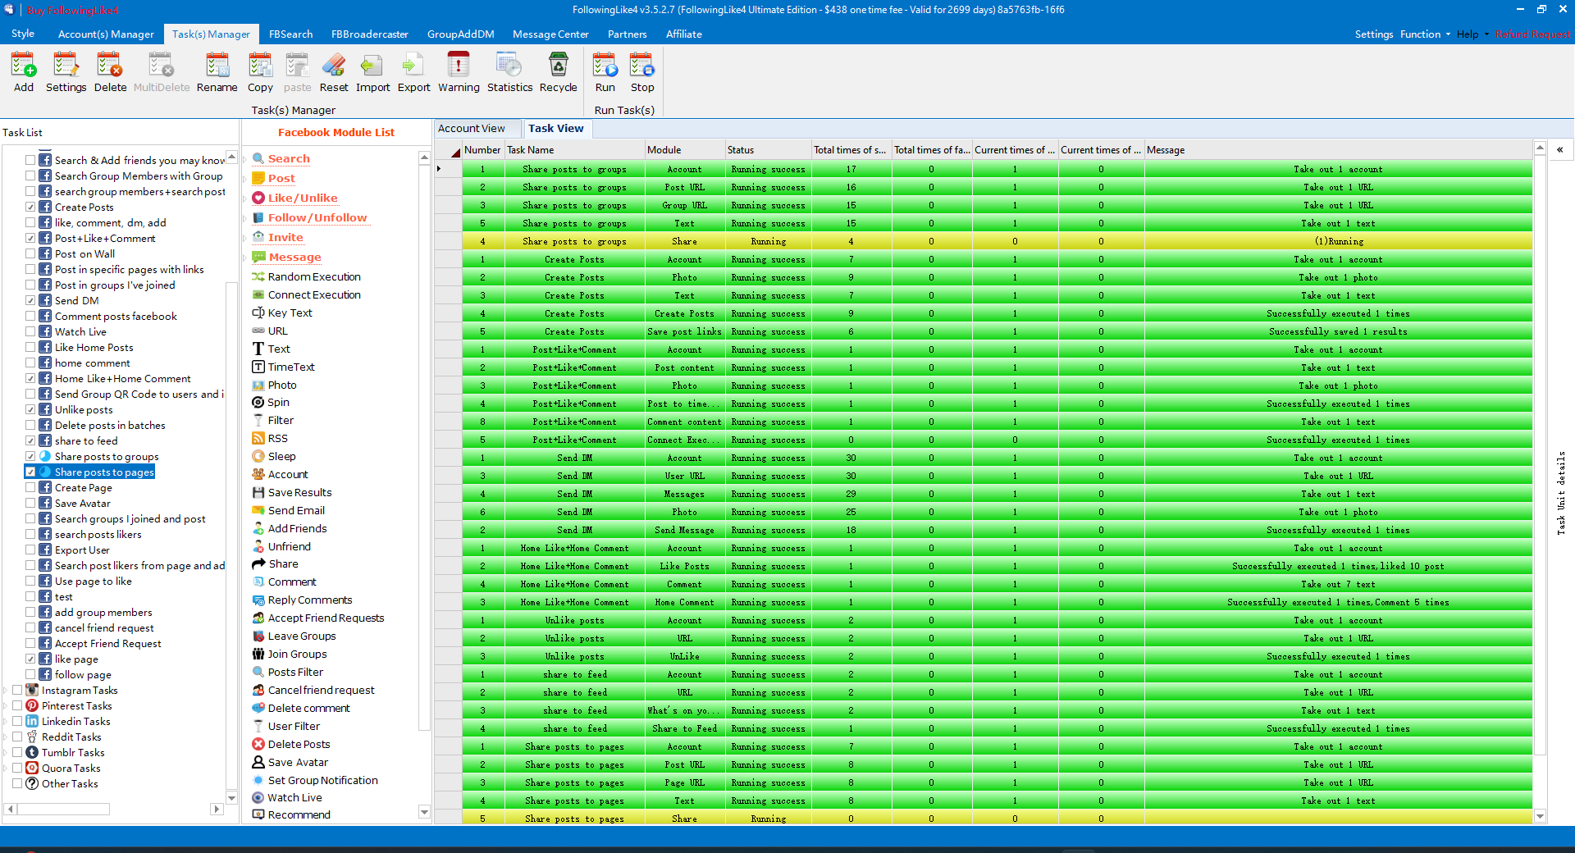The image size is (1575, 853).
Task: Open the Affiliate menu item
Action: tap(683, 34)
